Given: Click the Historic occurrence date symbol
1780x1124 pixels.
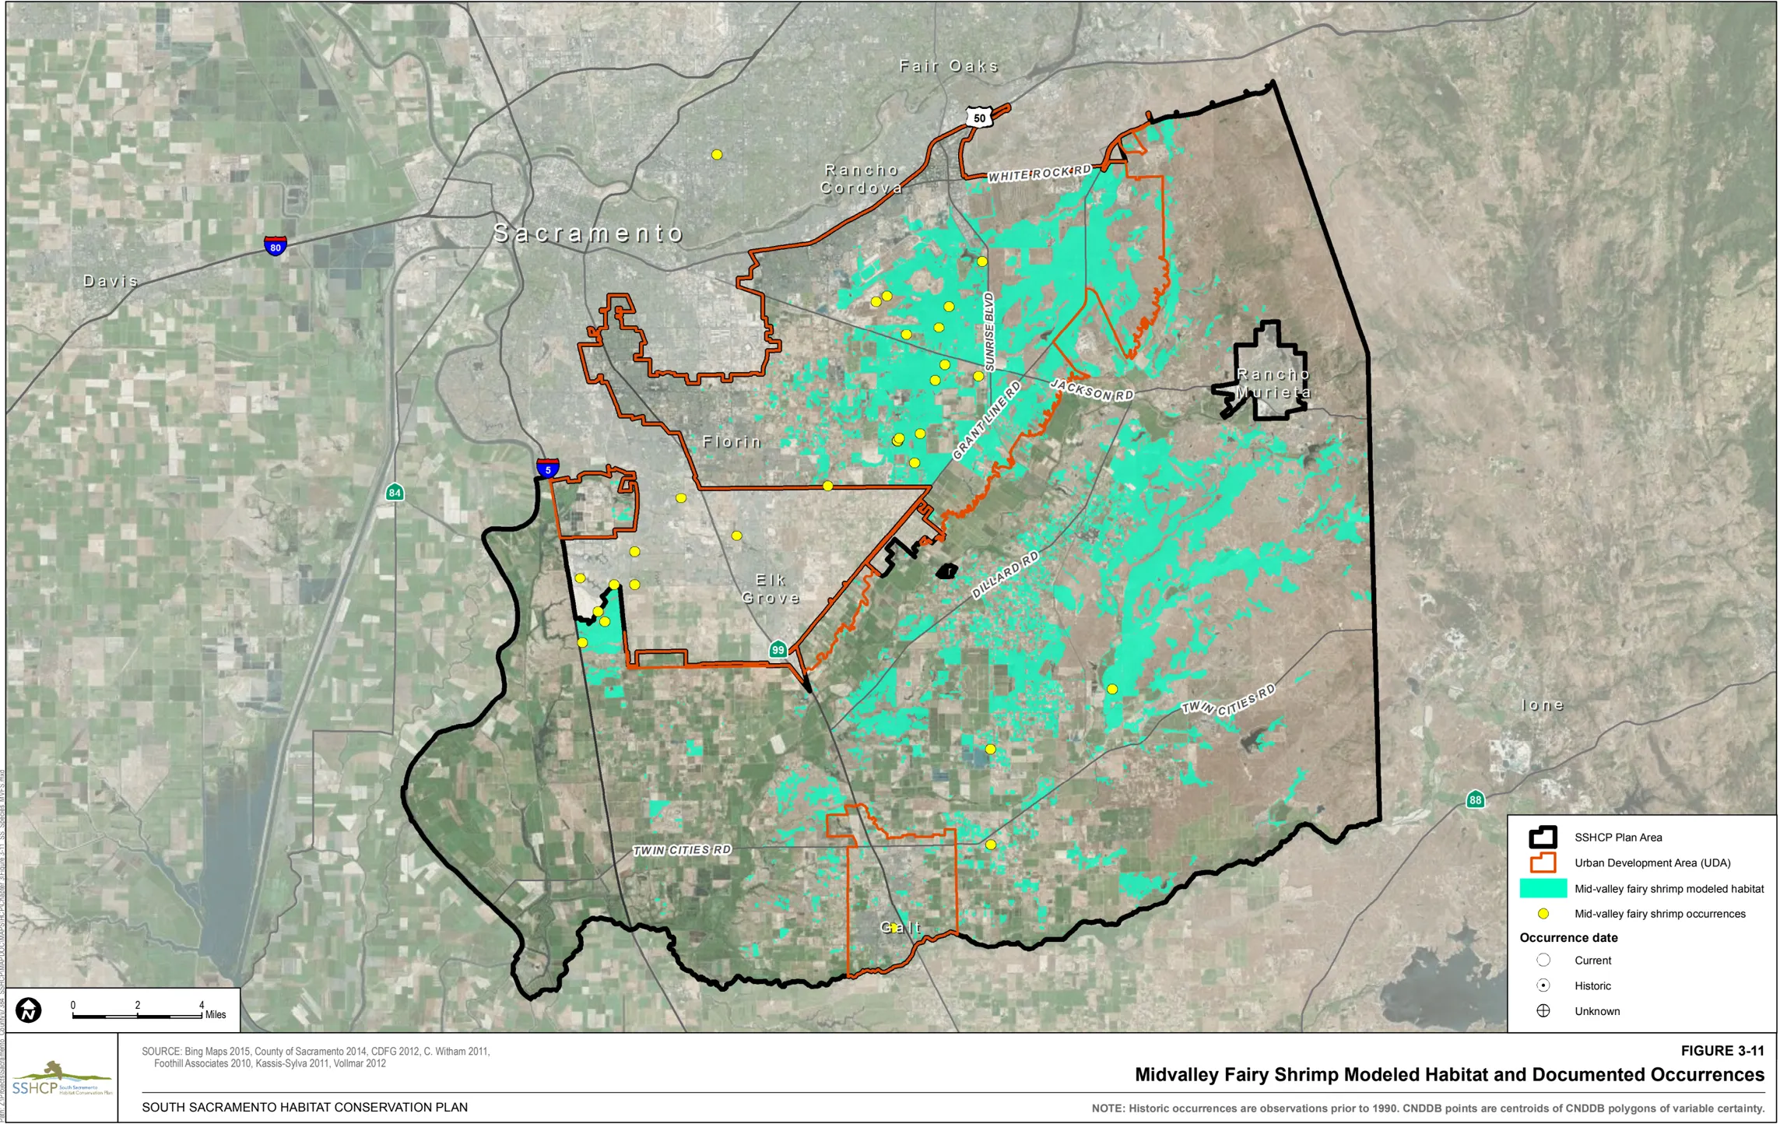Looking at the screenshot, I should point(1543,985).
